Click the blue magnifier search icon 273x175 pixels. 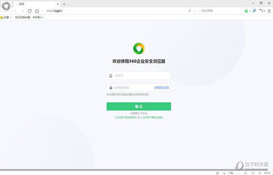tap(254, 11)
